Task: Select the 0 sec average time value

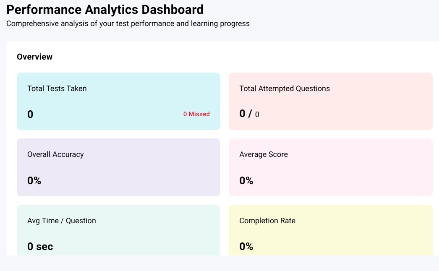Action: pyautogui.click(x=40, y=246)
